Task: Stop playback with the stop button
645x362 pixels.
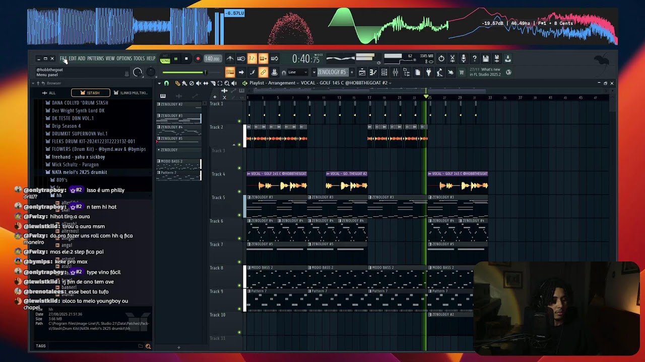Action: (186, 59)
